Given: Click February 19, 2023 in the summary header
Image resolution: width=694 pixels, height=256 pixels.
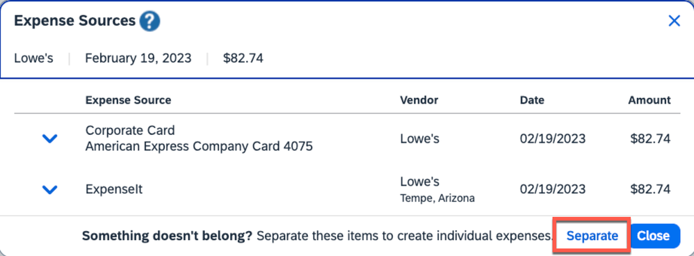Looking at the screenshot, I should (x=138, y=58).
